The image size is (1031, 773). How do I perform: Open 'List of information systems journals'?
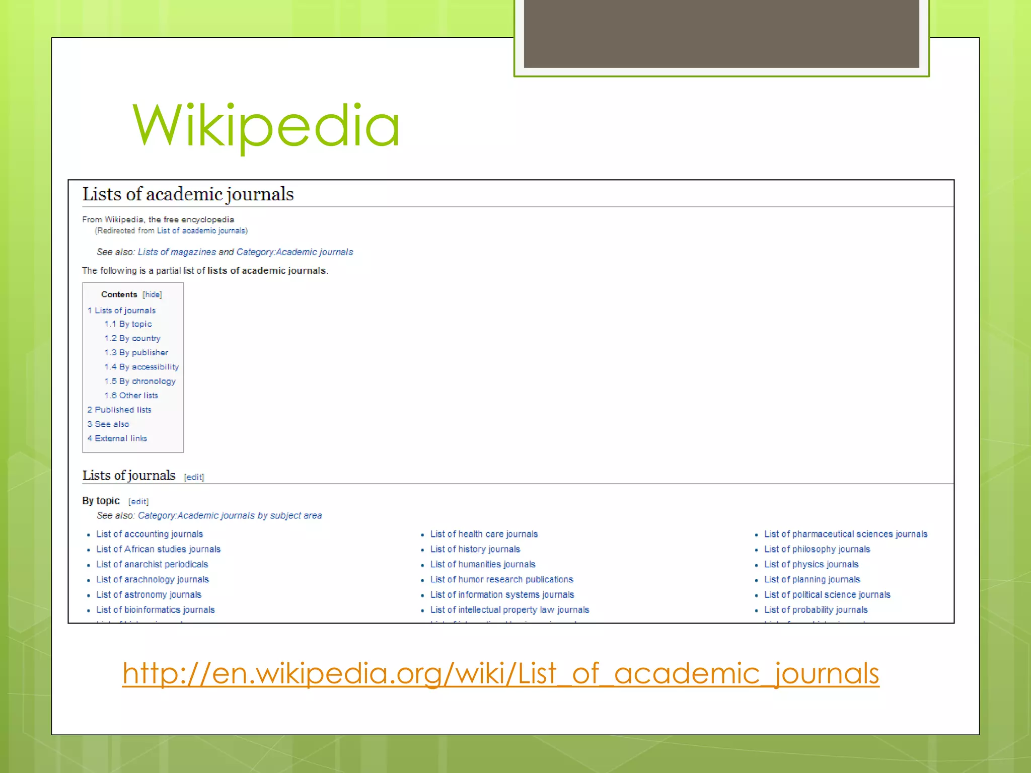pyautogui.click(x=502, y=594)
